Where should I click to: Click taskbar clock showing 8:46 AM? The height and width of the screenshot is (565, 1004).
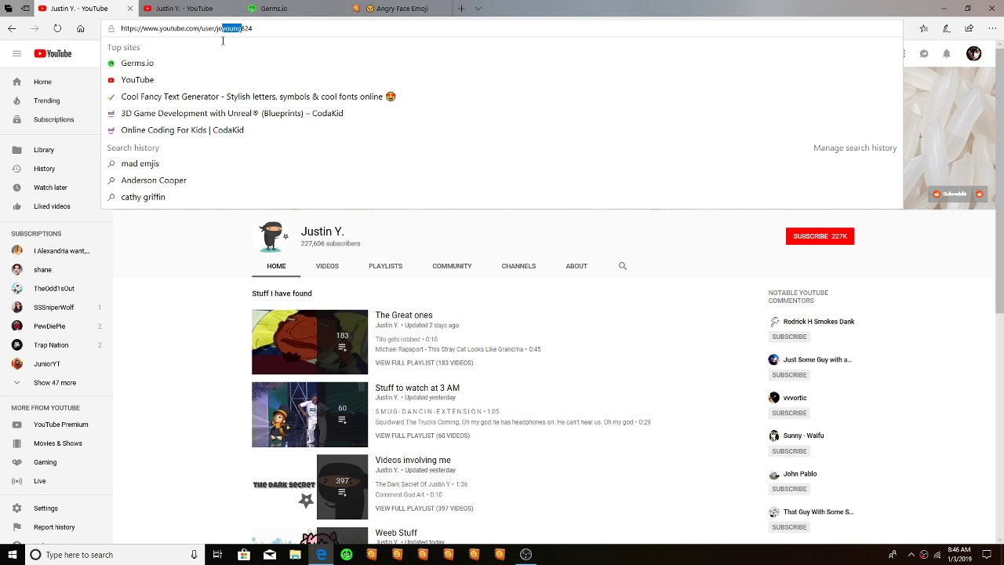coord(959,555)
